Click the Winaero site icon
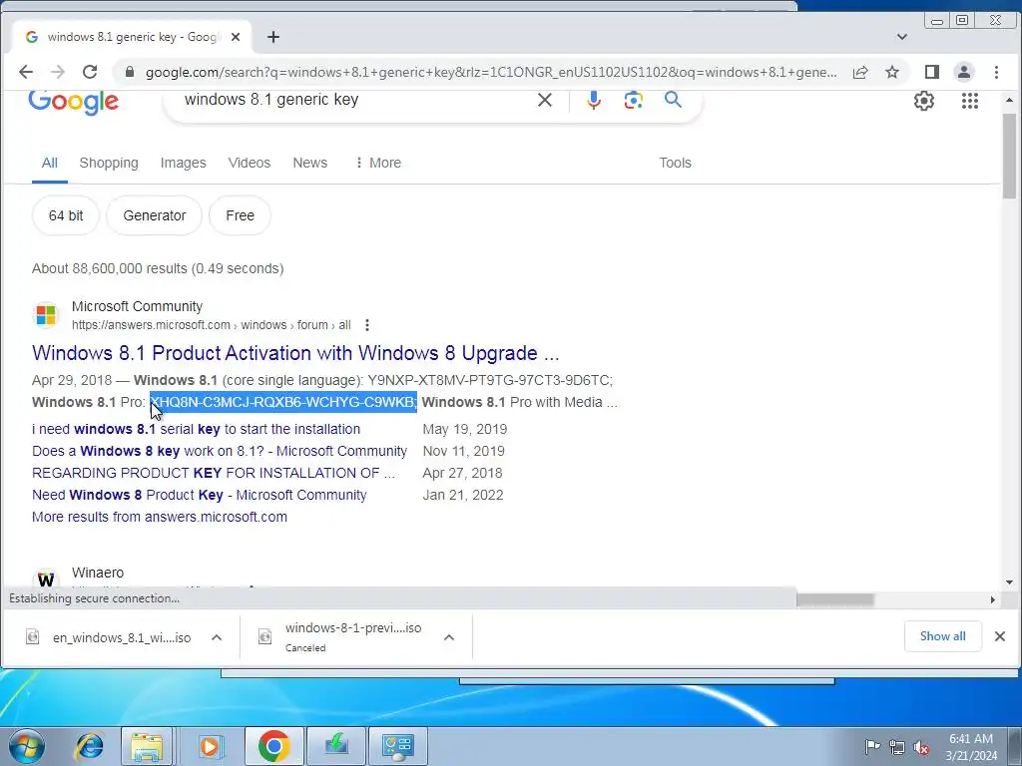This screenshot has width=1022, height=766. [46, 578]
